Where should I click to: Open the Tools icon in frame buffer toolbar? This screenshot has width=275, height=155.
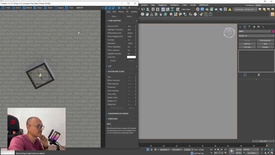pyautogui.click(x=45, y=8)
